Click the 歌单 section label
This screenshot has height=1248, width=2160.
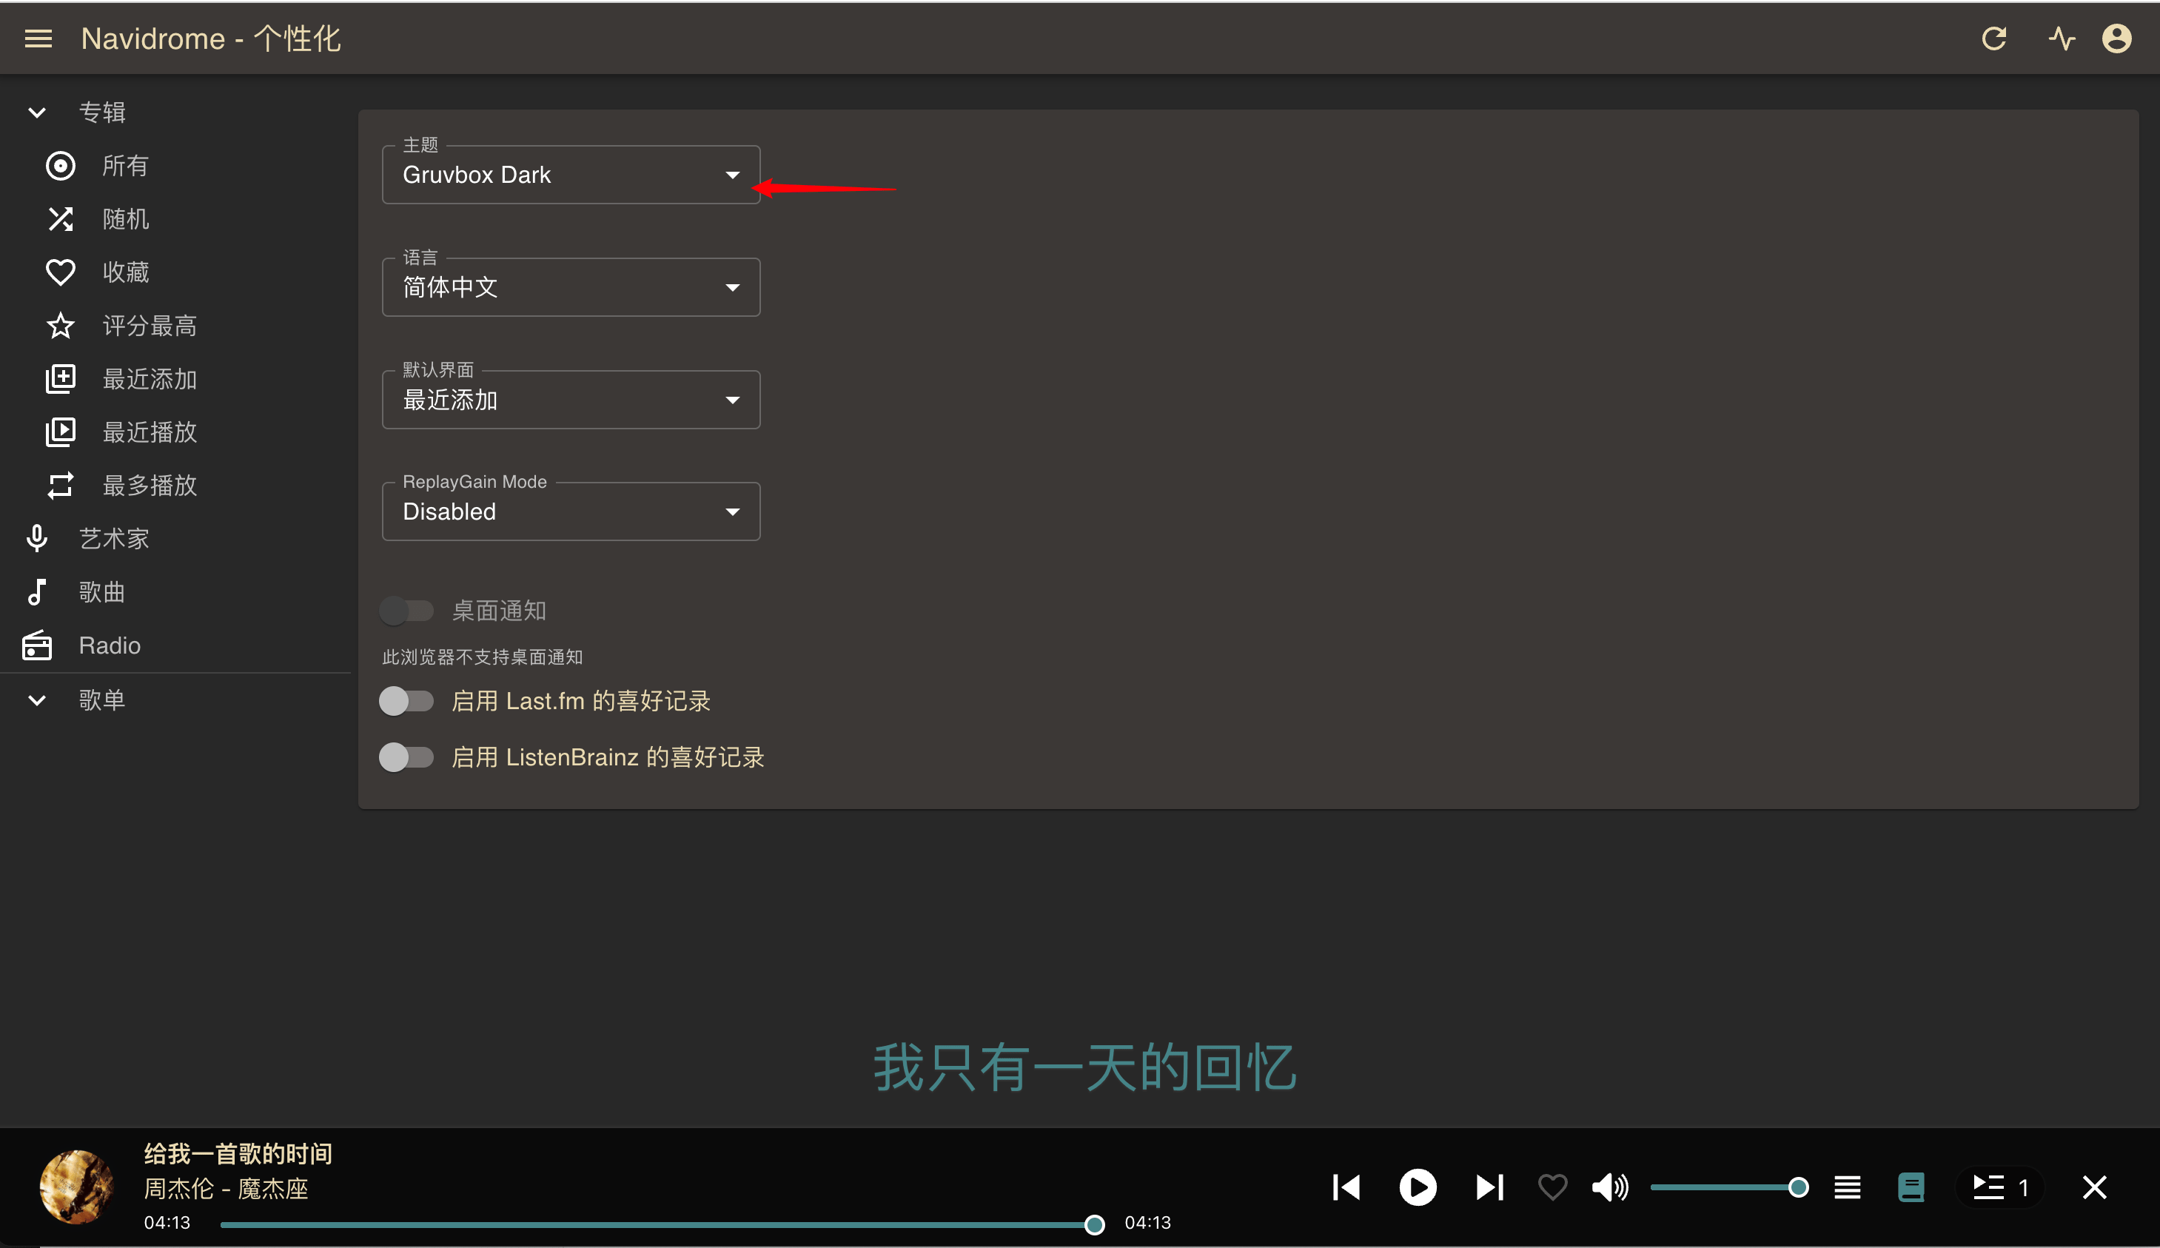click(102, 700)
